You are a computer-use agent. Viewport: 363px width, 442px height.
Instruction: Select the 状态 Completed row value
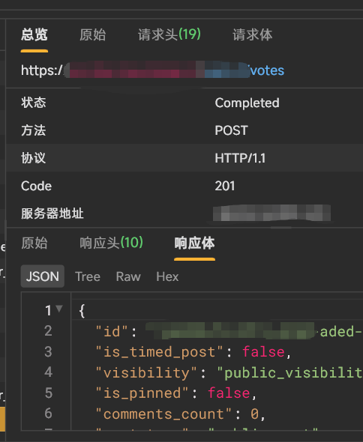(x=247, y=103)
